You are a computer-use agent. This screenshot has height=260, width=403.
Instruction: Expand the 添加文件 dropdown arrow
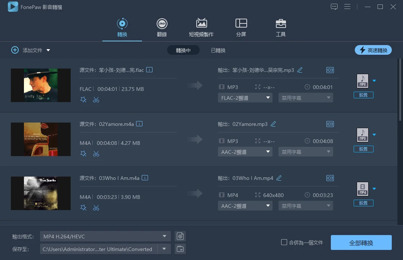pos(48,50)
